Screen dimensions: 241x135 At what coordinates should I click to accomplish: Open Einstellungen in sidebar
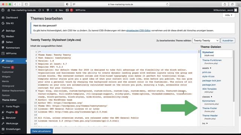click(13, 129)
